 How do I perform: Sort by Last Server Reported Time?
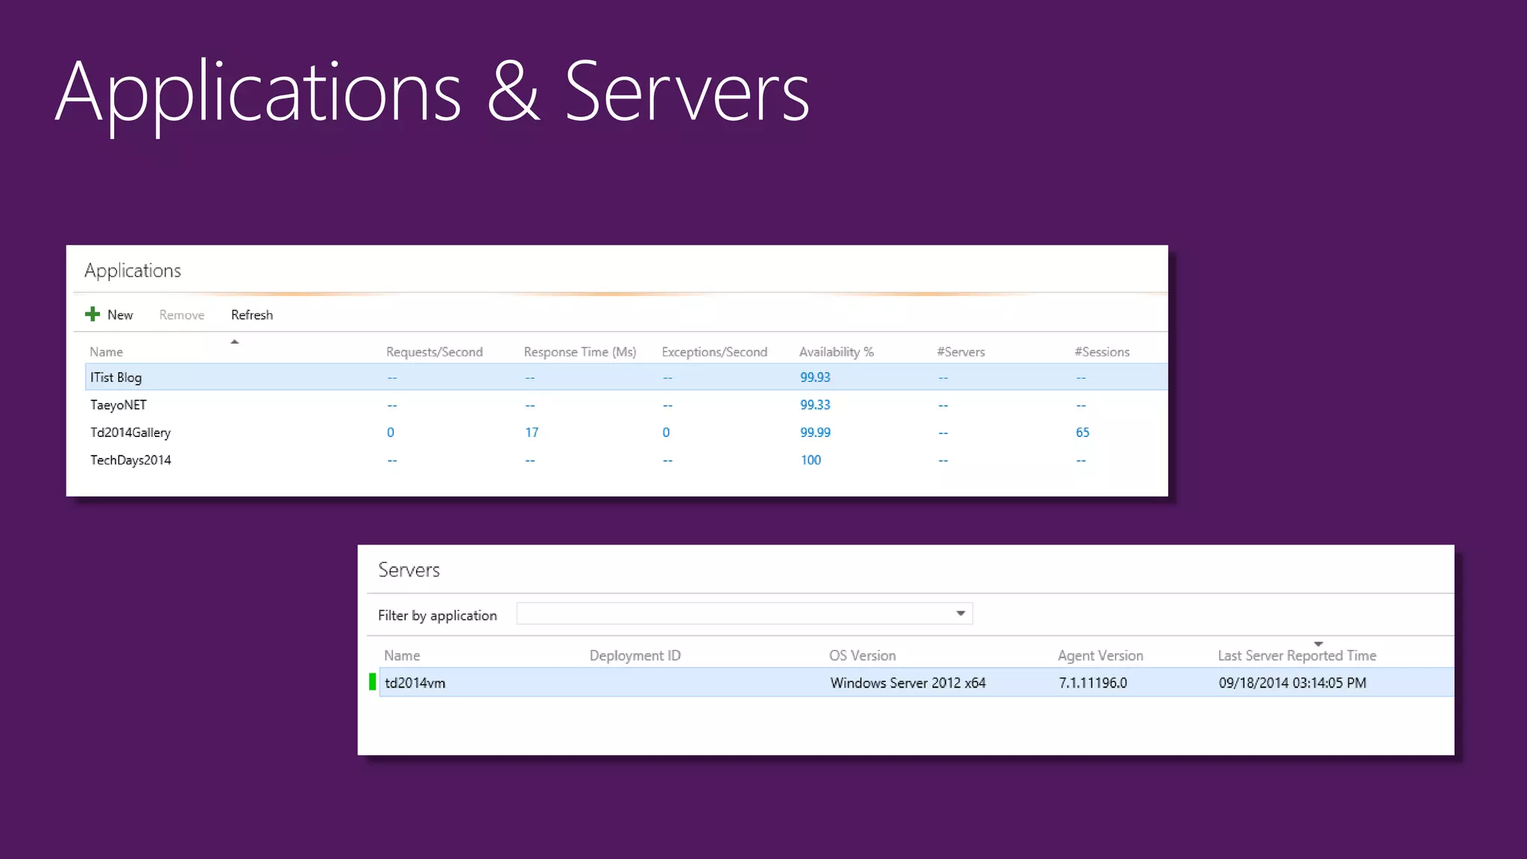point(1297,655)
